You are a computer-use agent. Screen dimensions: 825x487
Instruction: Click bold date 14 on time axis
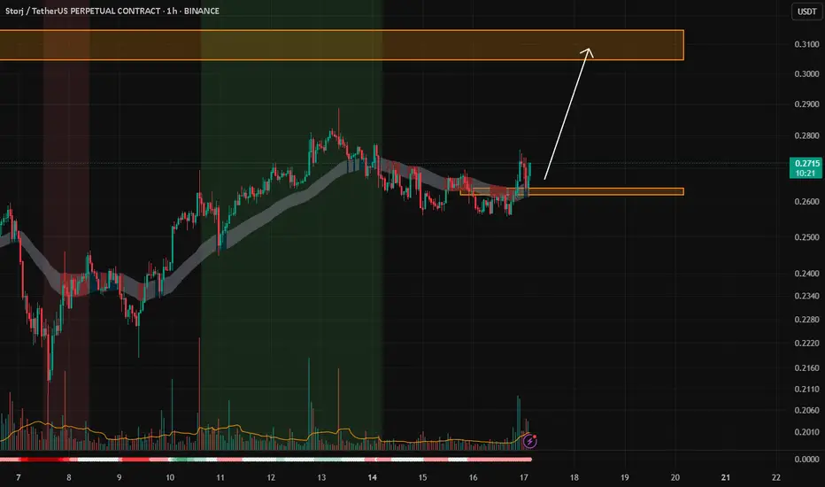[372, 477]
